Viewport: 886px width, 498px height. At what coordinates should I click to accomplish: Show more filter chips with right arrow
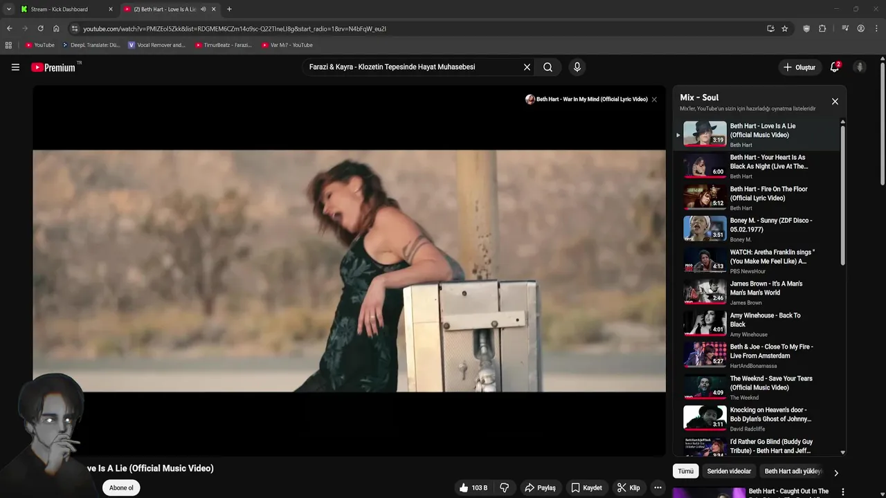835,473
